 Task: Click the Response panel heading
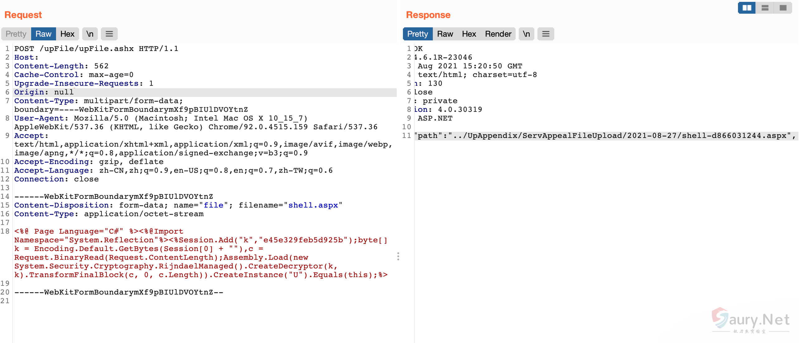[x=428, y=15]
